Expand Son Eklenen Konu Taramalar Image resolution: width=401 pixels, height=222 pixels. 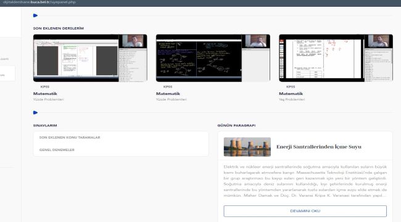(70, 138)
